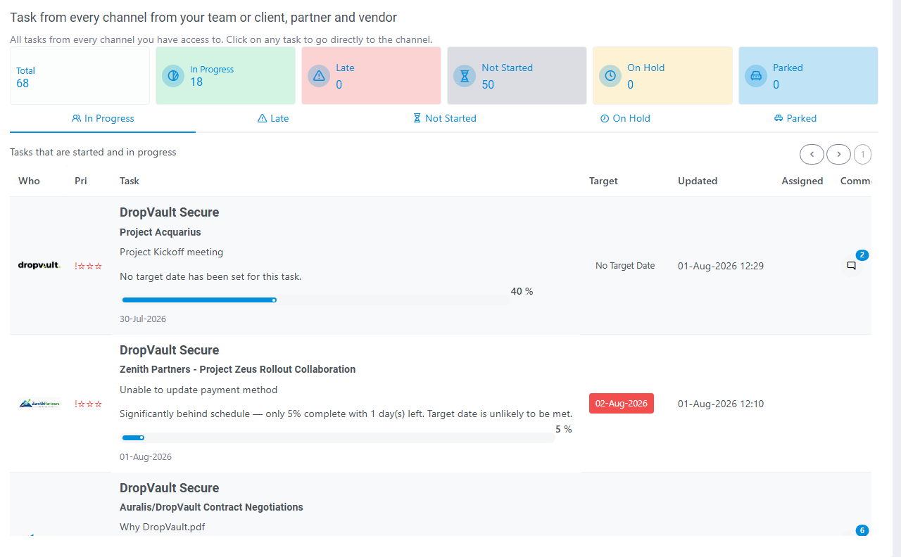Go to next page arrow button
The image size is (901, 557).
click(x=838, y=154)
